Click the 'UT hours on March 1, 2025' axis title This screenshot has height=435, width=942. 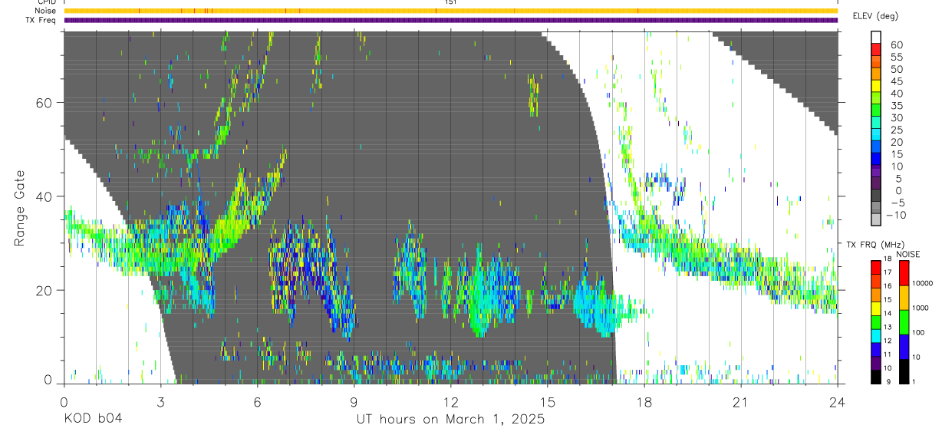tap(450, 420)
